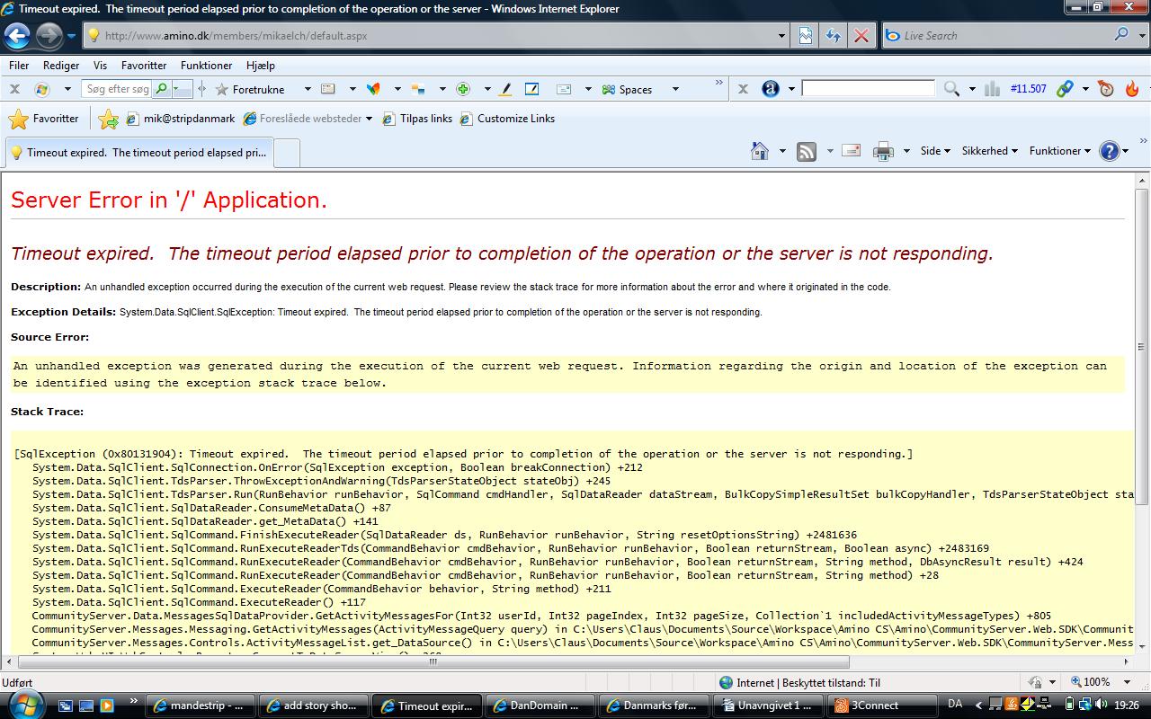This screenshot has width=1151, height=719.
Task: Open the Favoritter star button
Action: pos(43,119)
